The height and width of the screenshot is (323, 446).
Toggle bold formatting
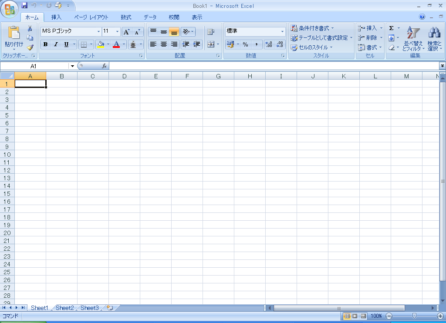click(x=45, y=44)
